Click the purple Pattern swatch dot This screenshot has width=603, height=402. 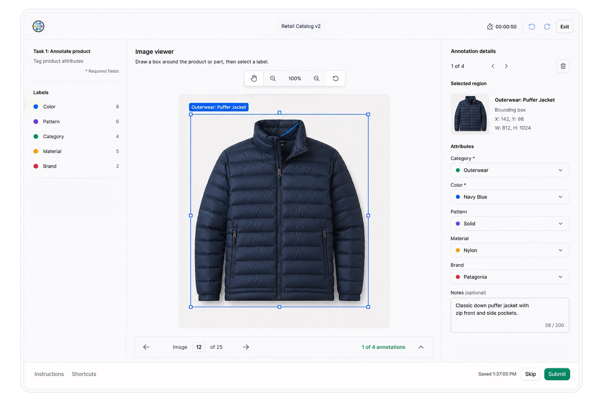tap(36, 122)
